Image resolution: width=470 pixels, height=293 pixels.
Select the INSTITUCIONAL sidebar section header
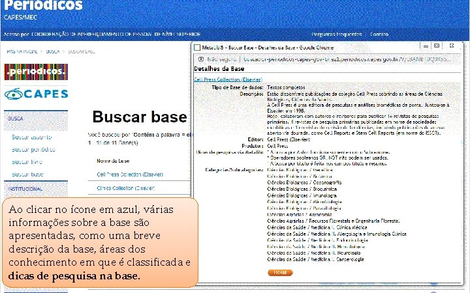point(36,189)
